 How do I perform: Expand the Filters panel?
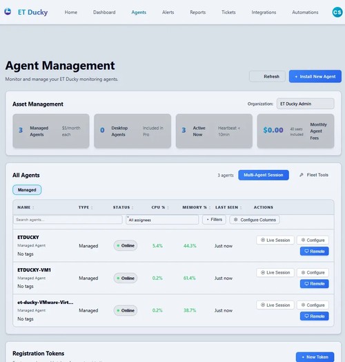(214, 220)
